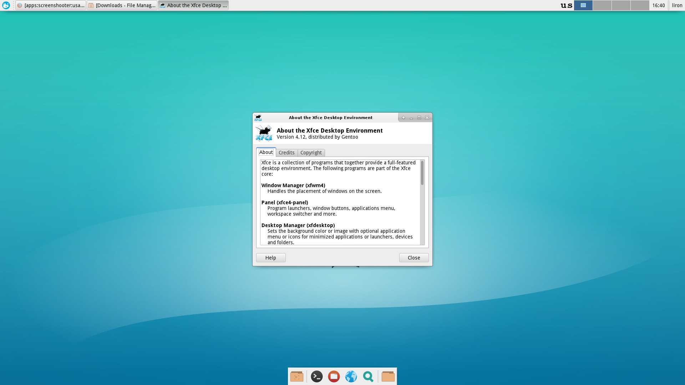Open the plain folder icon in dock
685x385 pixels.
pos(388,376)
